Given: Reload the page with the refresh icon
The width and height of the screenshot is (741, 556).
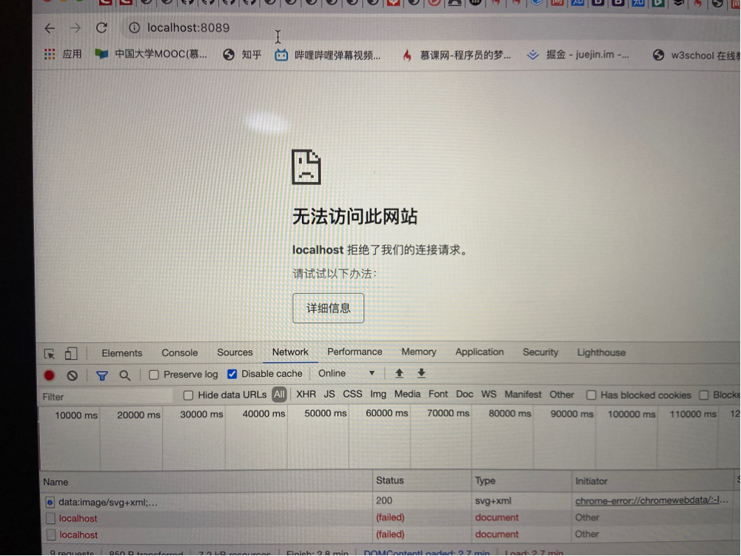Looking at the screenshot, I should pyautogui.click(x=101, y=28).
